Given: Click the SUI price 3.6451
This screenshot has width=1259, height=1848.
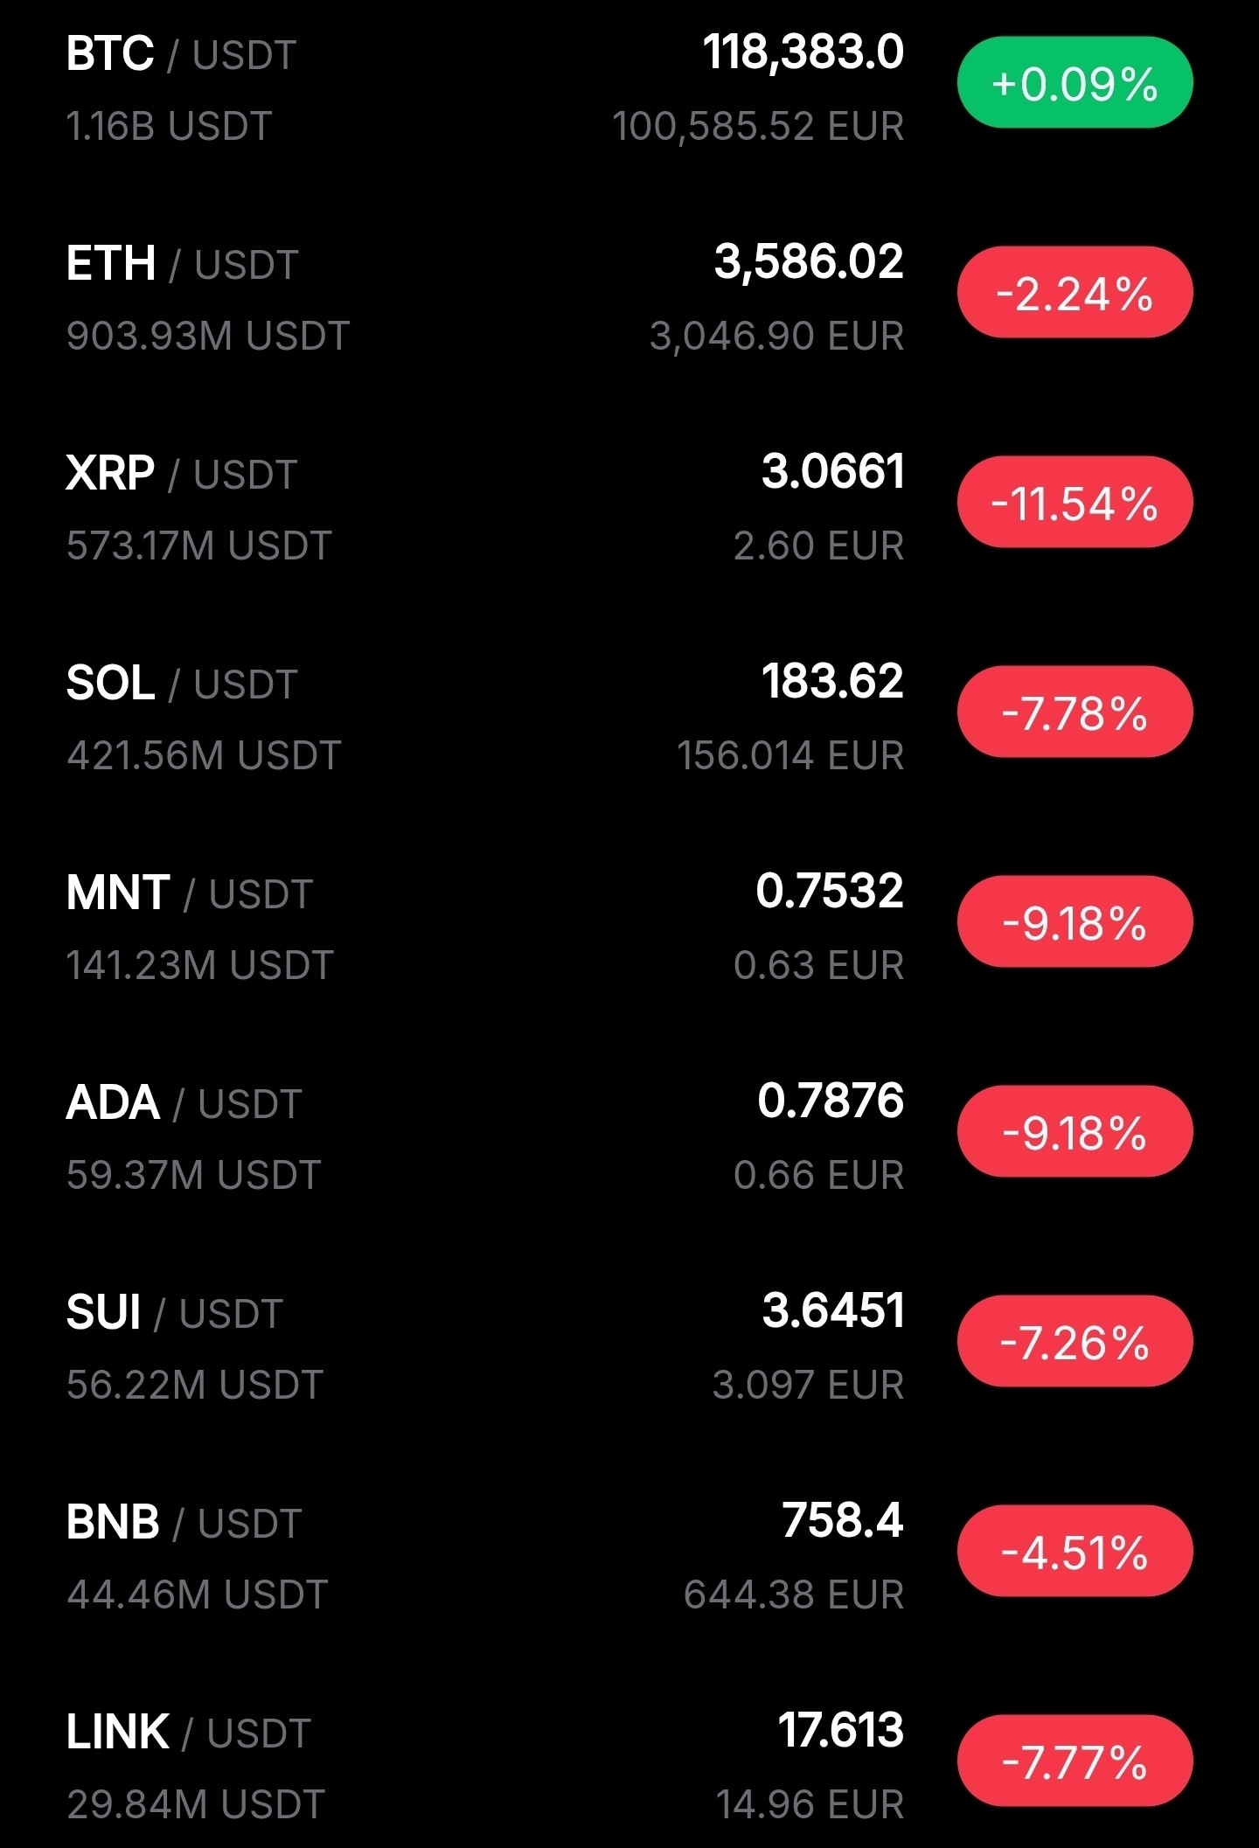Looking at the screenshot, I should coord(832,1310).
